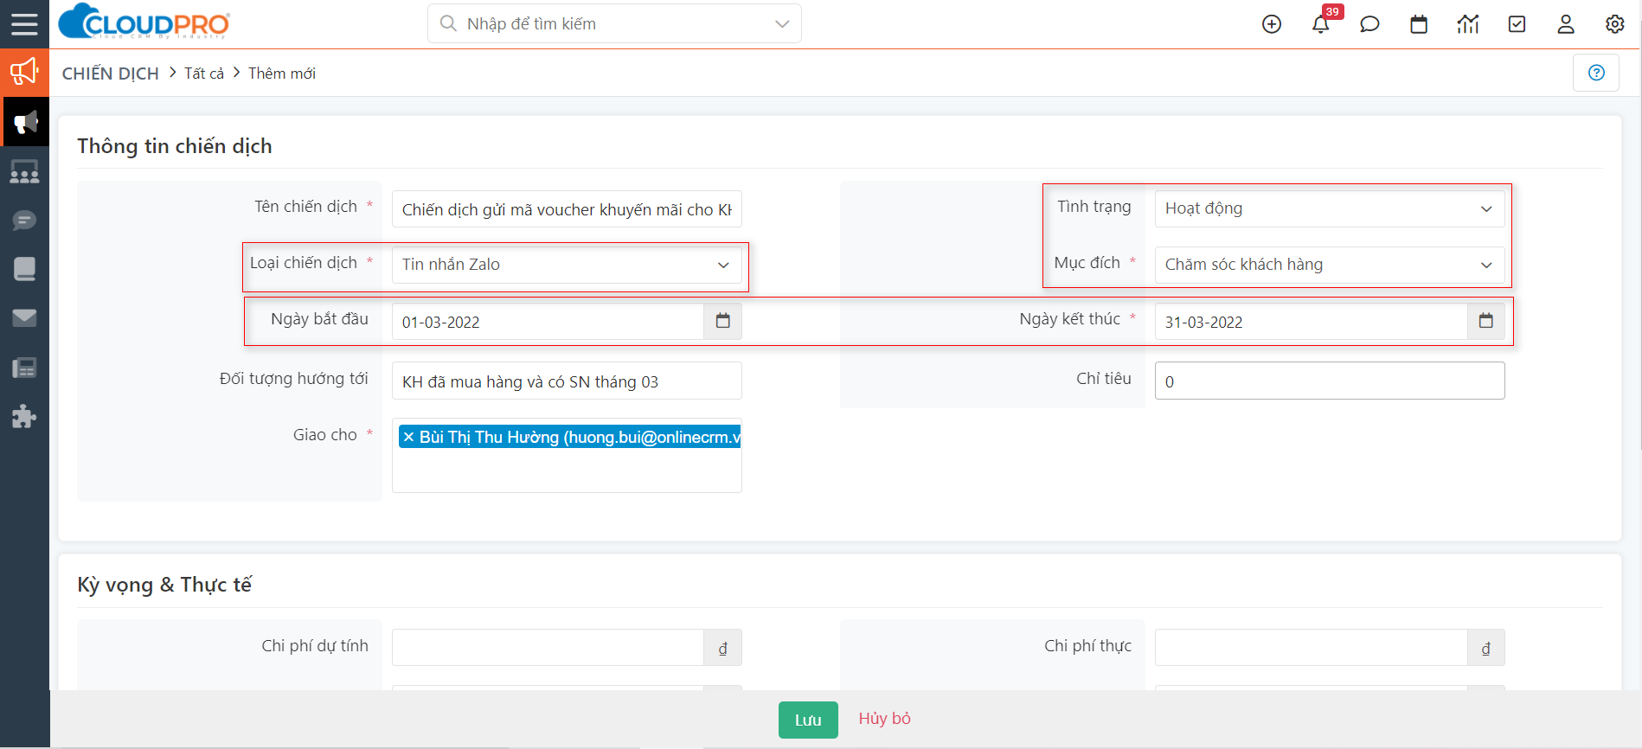Click the orange megaphone module icon

pos(24,72)
